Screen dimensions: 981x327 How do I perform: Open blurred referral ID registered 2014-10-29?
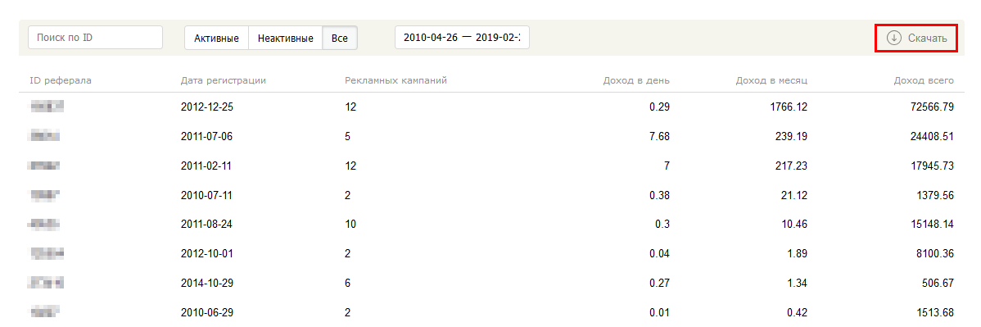(x=43, y=283)
